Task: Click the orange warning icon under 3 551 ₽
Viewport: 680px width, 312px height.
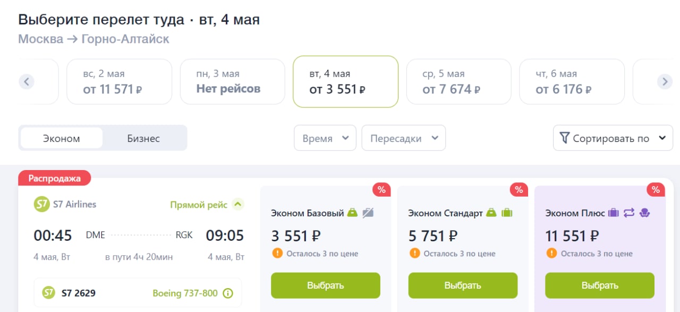Action: coord(277,253)
